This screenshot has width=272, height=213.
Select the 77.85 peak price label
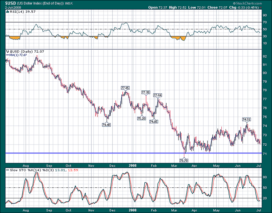[x=125, y=88]
